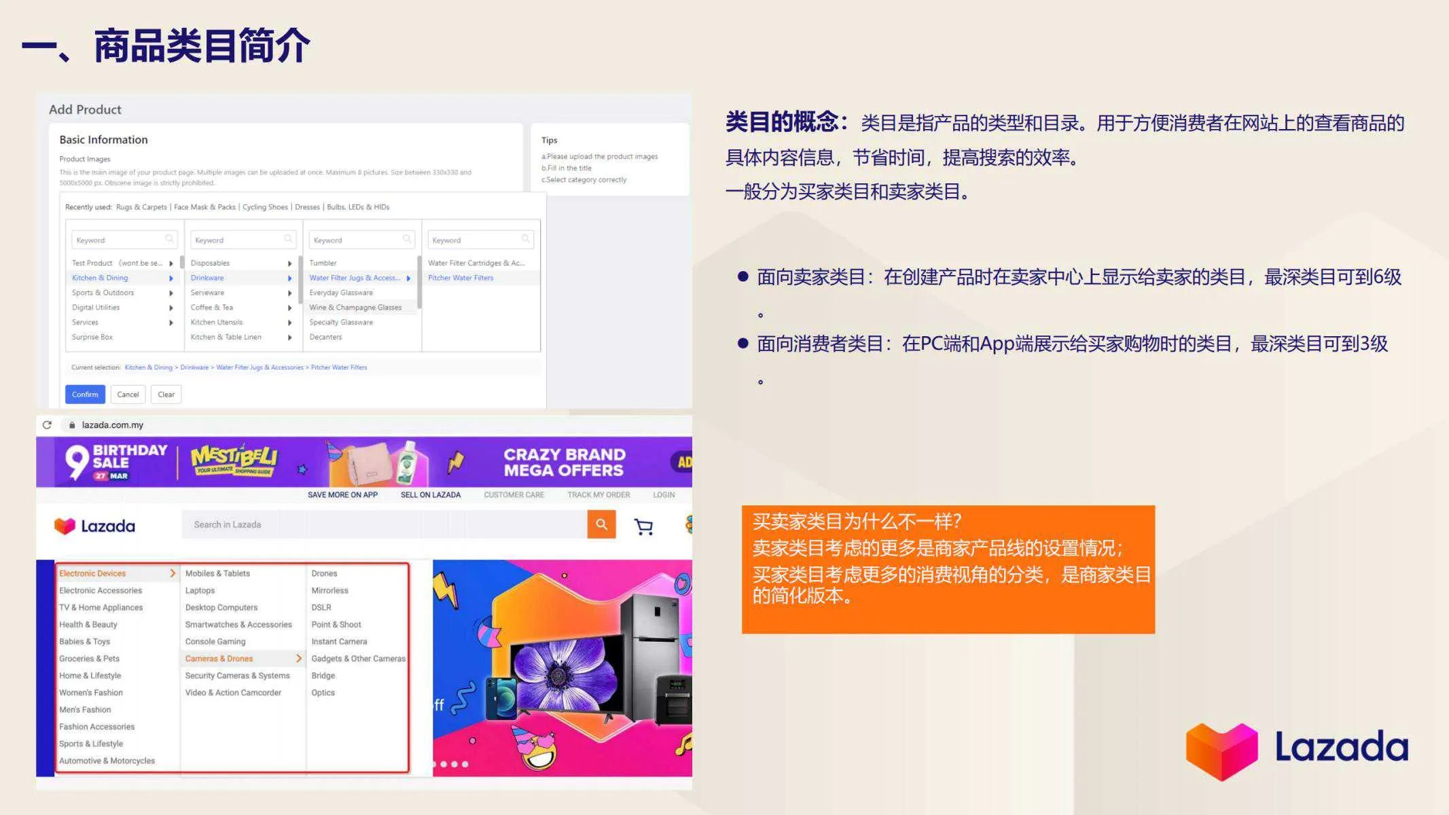Select Pitcher Water Filters option
The image size is (1449, 815).
point(460,277)
